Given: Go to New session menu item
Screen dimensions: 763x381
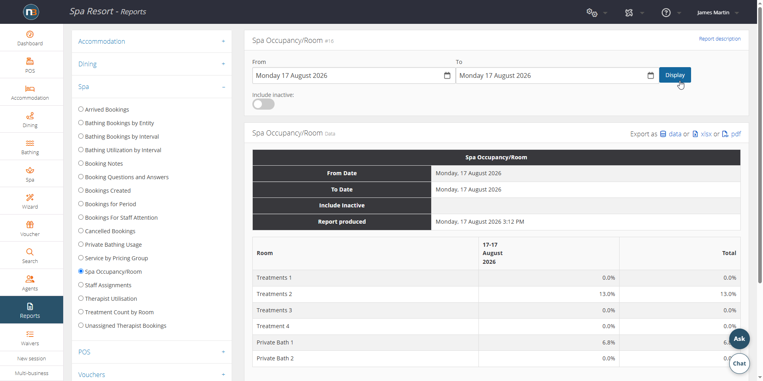Looking at the screenshot, I should pyautogui.click(x=31, y=358).
